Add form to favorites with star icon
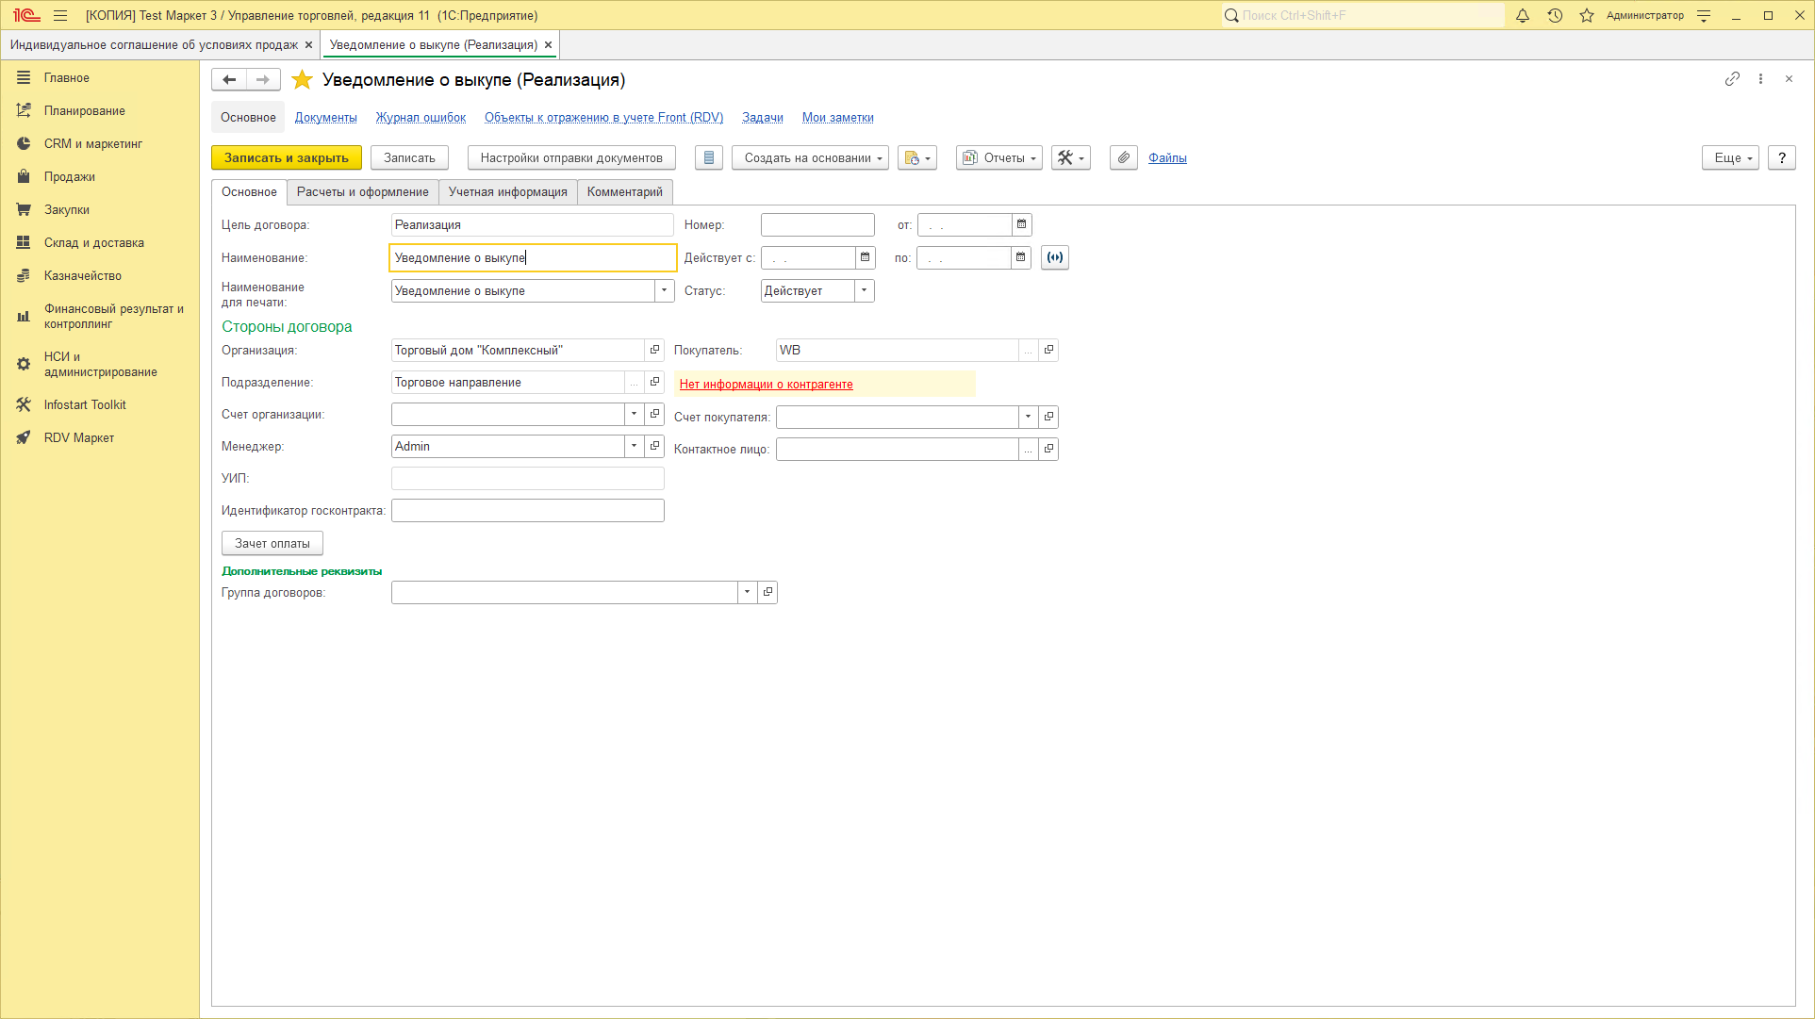1815x1019 pixels. coord(302,80)
